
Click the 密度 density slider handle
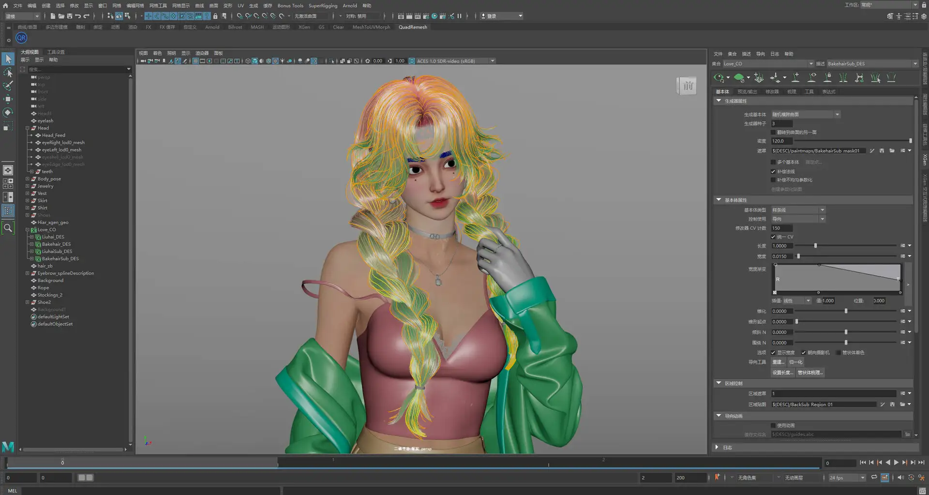(910, 141)
